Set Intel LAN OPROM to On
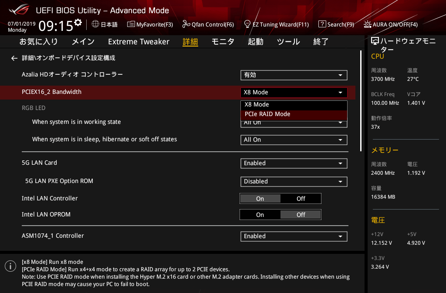The width and height of the screenshot is (446, 293). point(260,215)
